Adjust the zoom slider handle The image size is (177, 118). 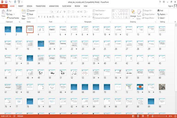coord(153,116)
